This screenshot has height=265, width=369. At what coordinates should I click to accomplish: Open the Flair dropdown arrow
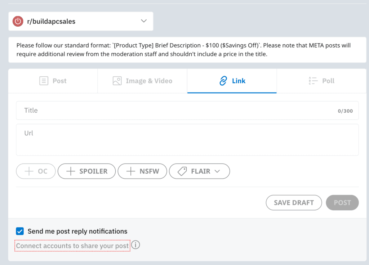217,171
